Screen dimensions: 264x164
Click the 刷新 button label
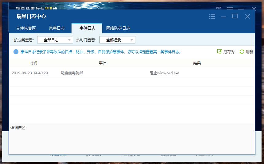(x=249, y=52)
